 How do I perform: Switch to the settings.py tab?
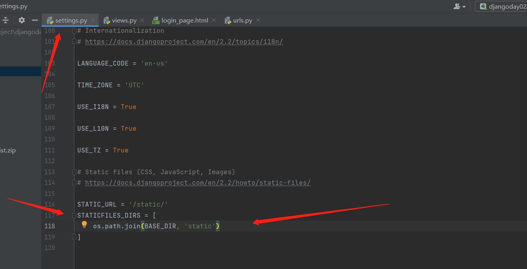pos(71,20)
